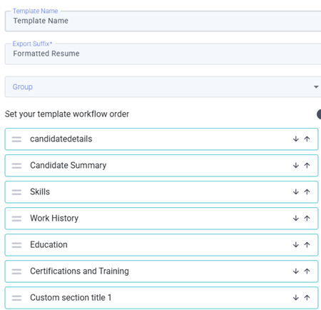This screenshot has height=310, width=321.
Task: Click the Group dropdown arrow
Action: click(x=316, y=87)
